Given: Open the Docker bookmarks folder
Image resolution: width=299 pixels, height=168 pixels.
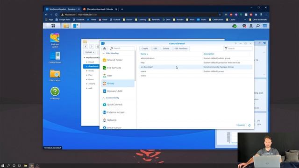Looking at the screenshot, I should [x=128, y=20].
